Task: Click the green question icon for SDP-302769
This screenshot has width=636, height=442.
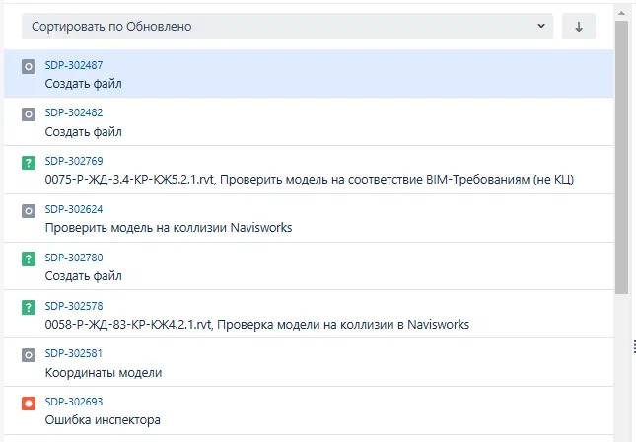Action: pyautogui.click(x=29, y=163)
